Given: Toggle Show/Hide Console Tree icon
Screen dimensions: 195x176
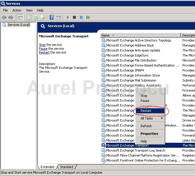Looking at the screenshot, I should [20, 17].
